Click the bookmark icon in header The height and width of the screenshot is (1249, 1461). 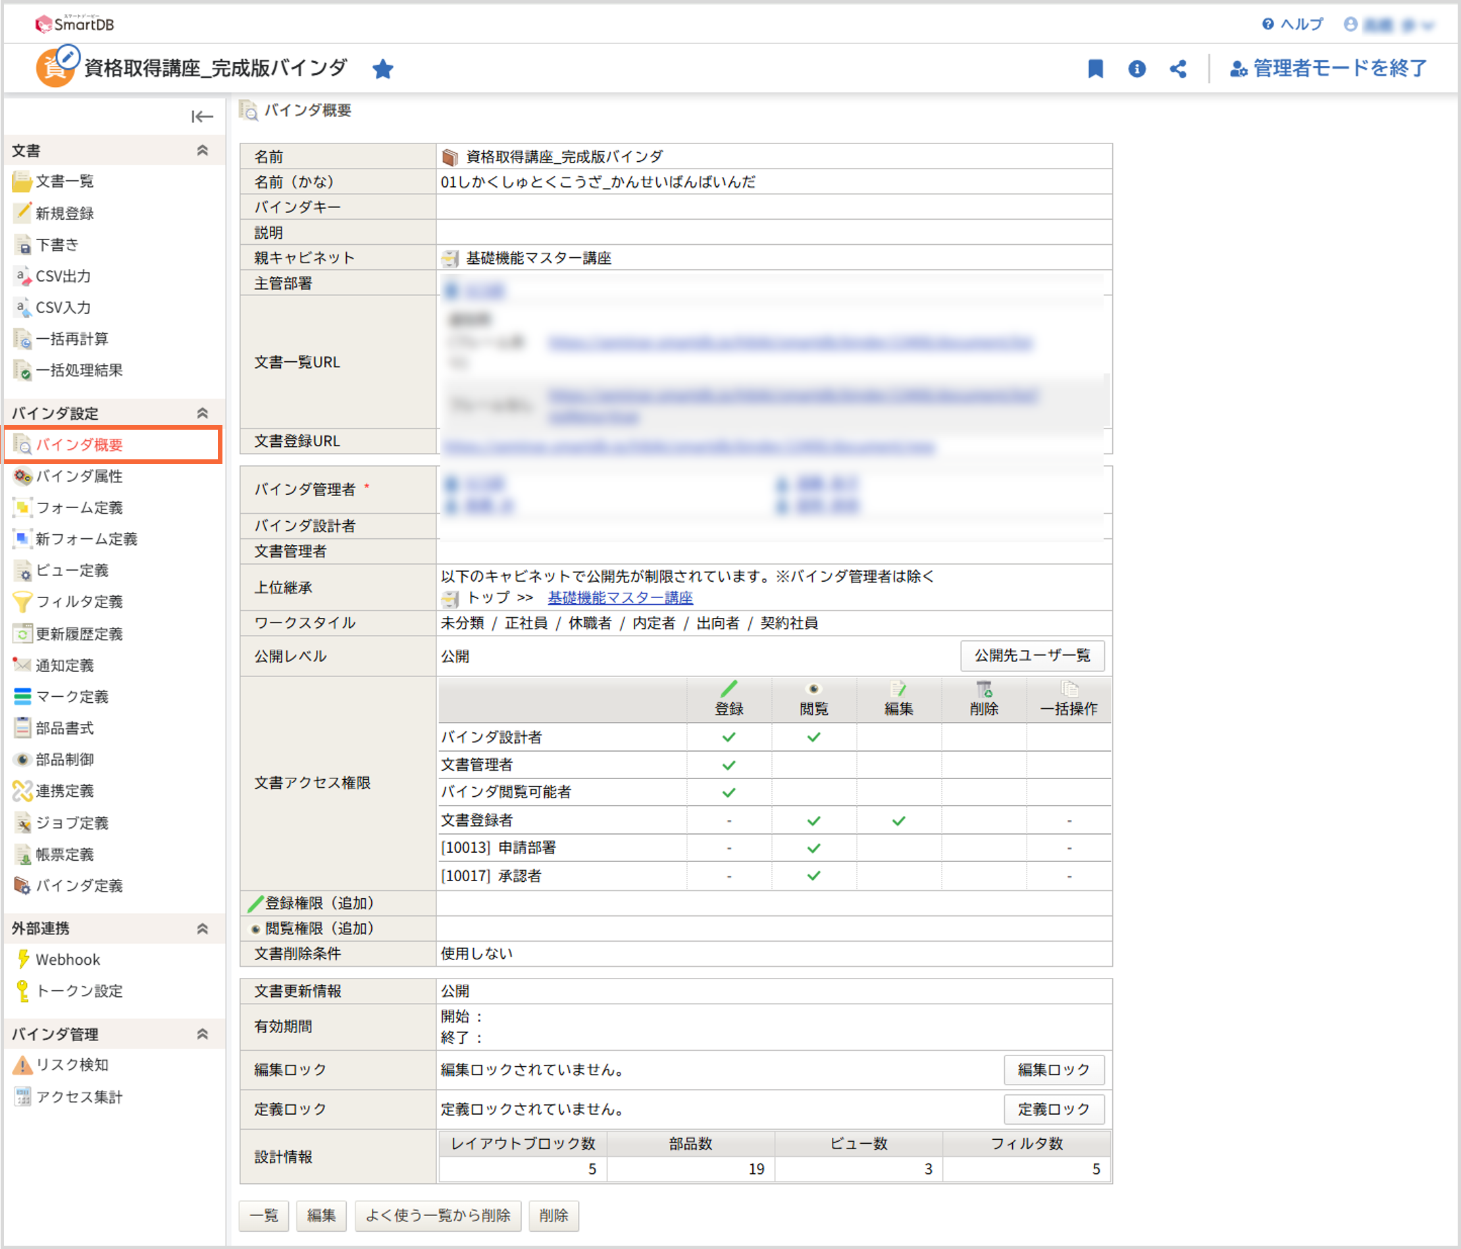pyautogui.click(x=1095, y=68)
